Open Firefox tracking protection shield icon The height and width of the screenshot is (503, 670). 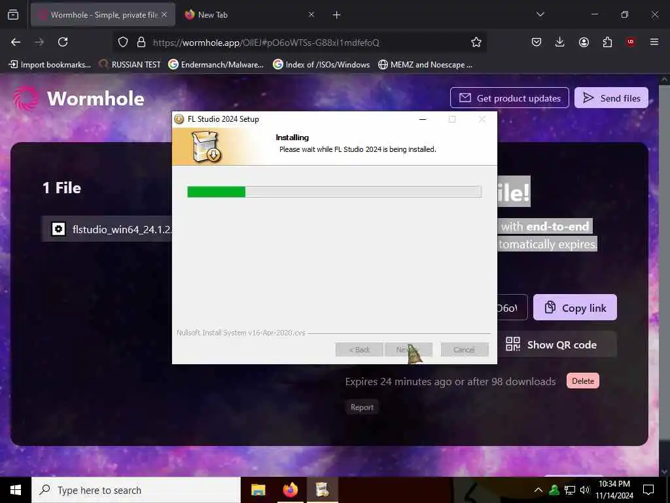(123, 43)
